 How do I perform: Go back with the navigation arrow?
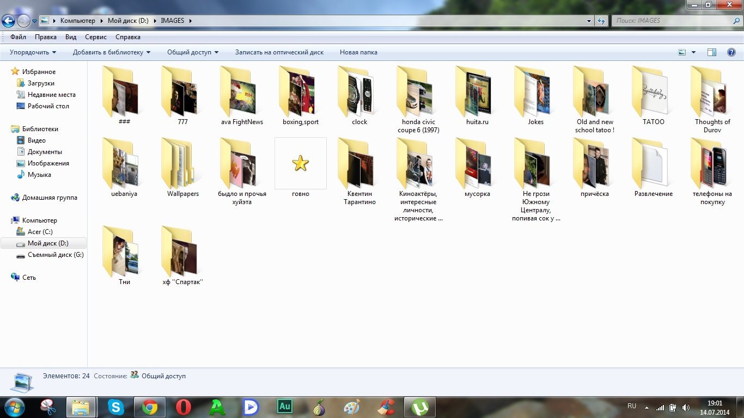tap(8, 21)
